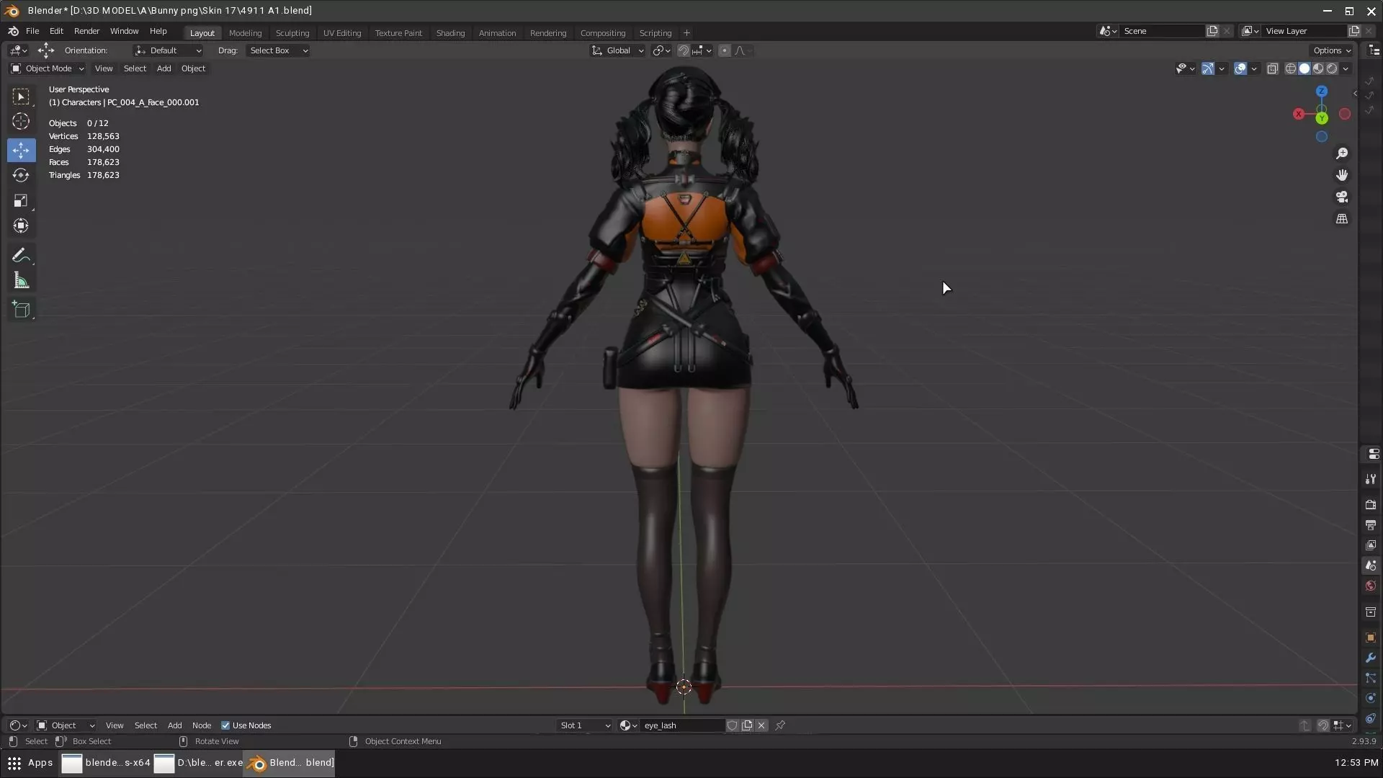The height and width of the screenshot is (778, 1383).
Task: Open the Tool properties tab
Action: pos(1371,479)
